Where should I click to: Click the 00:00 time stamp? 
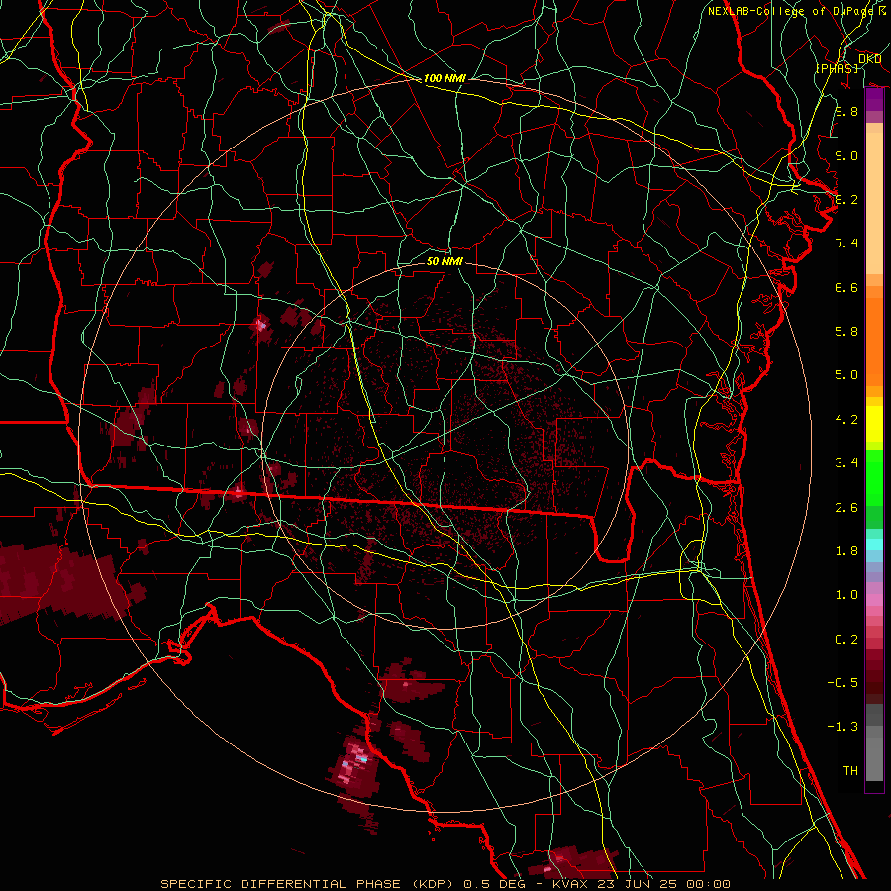(708, 884)
